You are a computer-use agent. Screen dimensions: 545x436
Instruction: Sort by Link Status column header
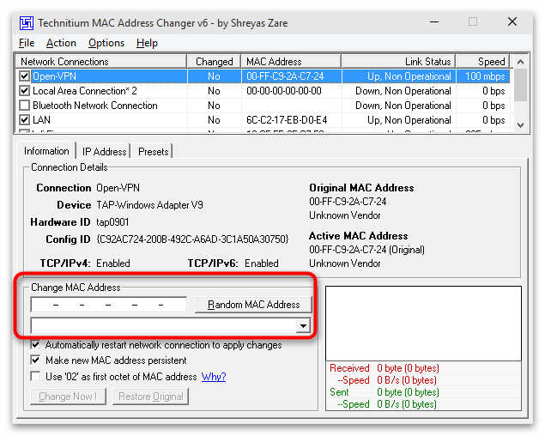click(398, 62)
